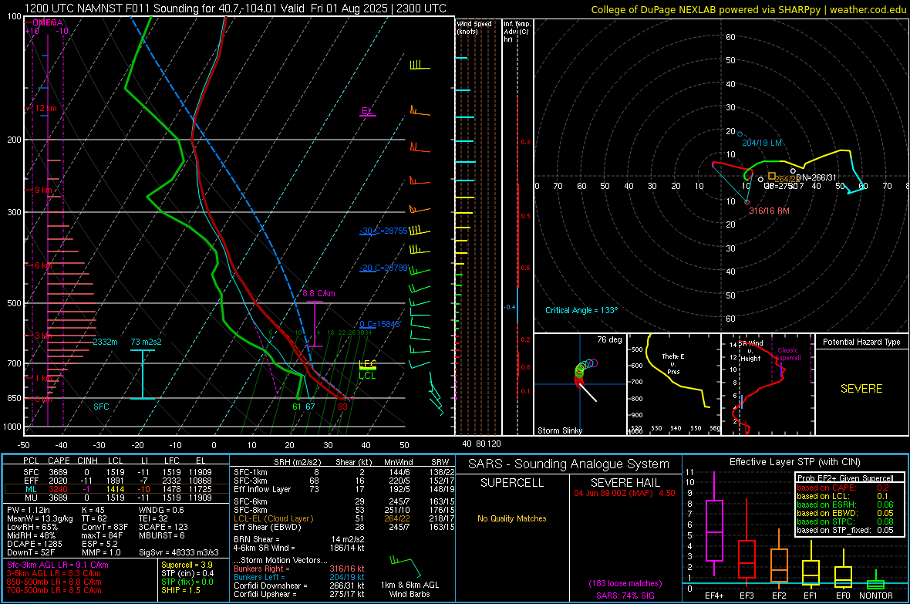910x604 pixels.
Task: Select the highlighted ML parcel row
Action: 116,489
